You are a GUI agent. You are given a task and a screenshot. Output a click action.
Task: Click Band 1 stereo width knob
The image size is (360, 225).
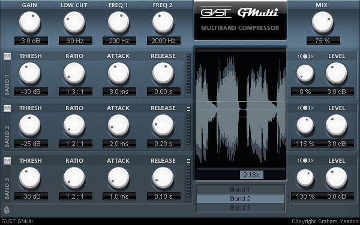tap(305, 73)
